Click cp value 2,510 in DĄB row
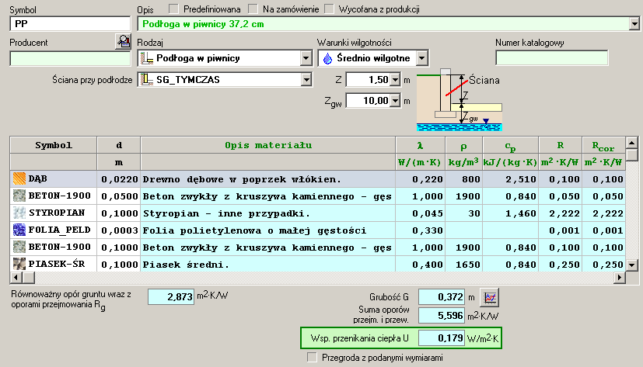The image size is (643, 367). click(x=511, y=178)
